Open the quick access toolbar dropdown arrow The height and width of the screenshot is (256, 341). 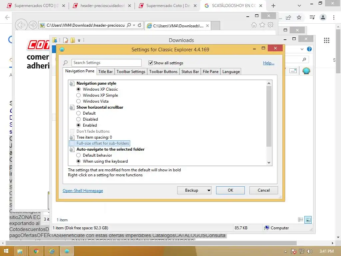(79, 40)
